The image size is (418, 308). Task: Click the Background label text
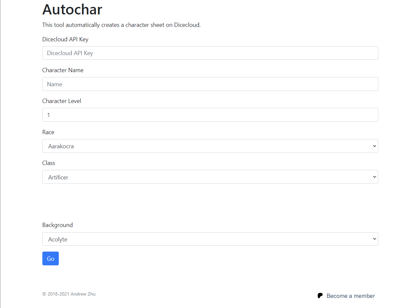coord(57,225)
